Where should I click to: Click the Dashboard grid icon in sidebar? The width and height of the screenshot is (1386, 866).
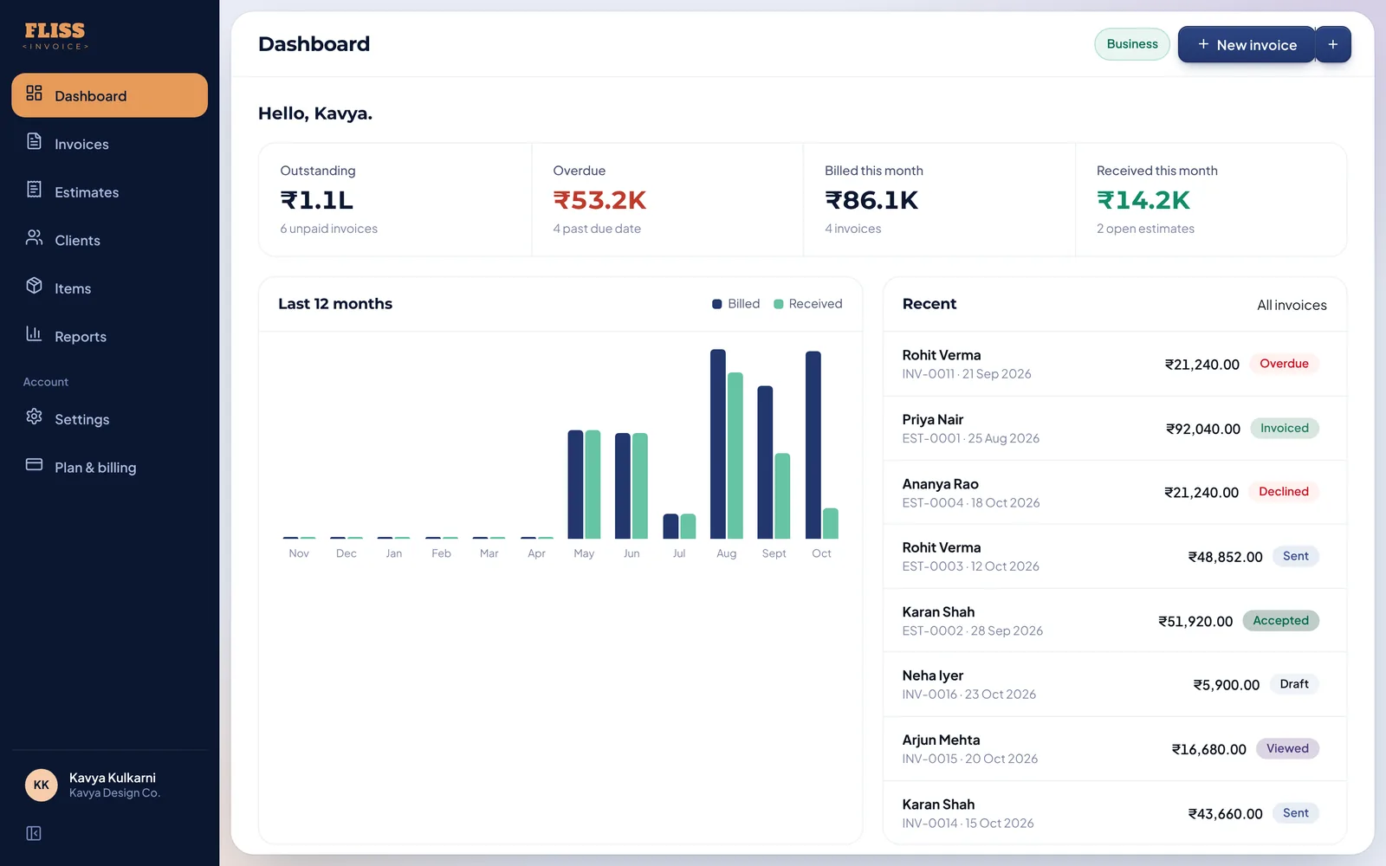tap(34, 93)
